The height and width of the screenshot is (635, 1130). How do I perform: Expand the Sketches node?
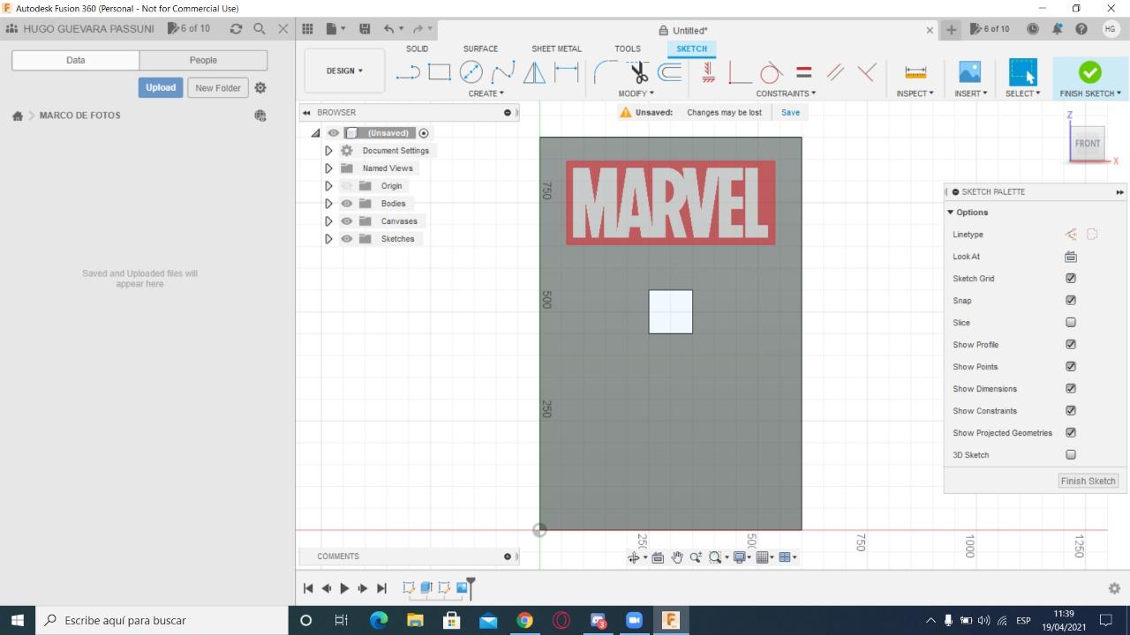pyautogui.click(x=328, y=239)
